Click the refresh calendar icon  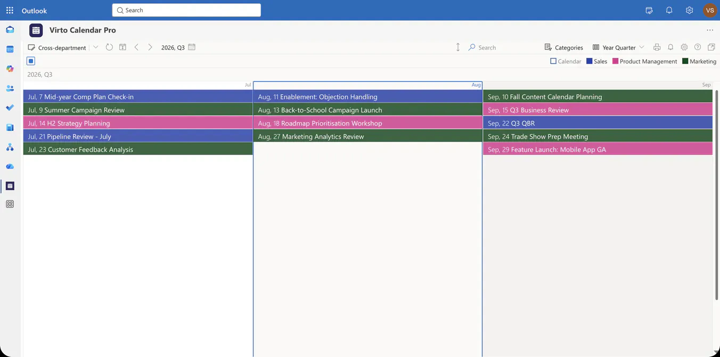[109, 47]
